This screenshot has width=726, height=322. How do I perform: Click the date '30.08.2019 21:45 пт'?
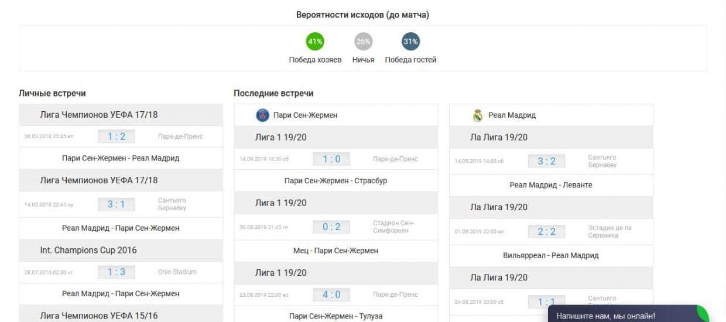[x=263, y=227]
